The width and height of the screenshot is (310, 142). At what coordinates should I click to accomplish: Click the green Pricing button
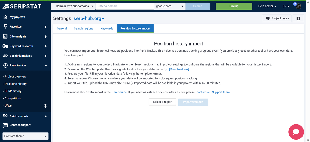(x=234, y=6)
